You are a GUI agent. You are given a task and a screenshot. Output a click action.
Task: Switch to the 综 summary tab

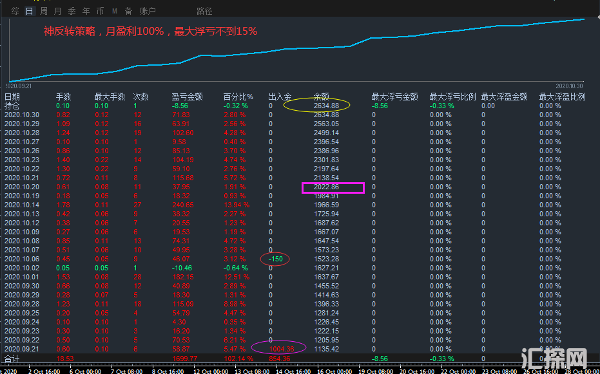(15, 11)
